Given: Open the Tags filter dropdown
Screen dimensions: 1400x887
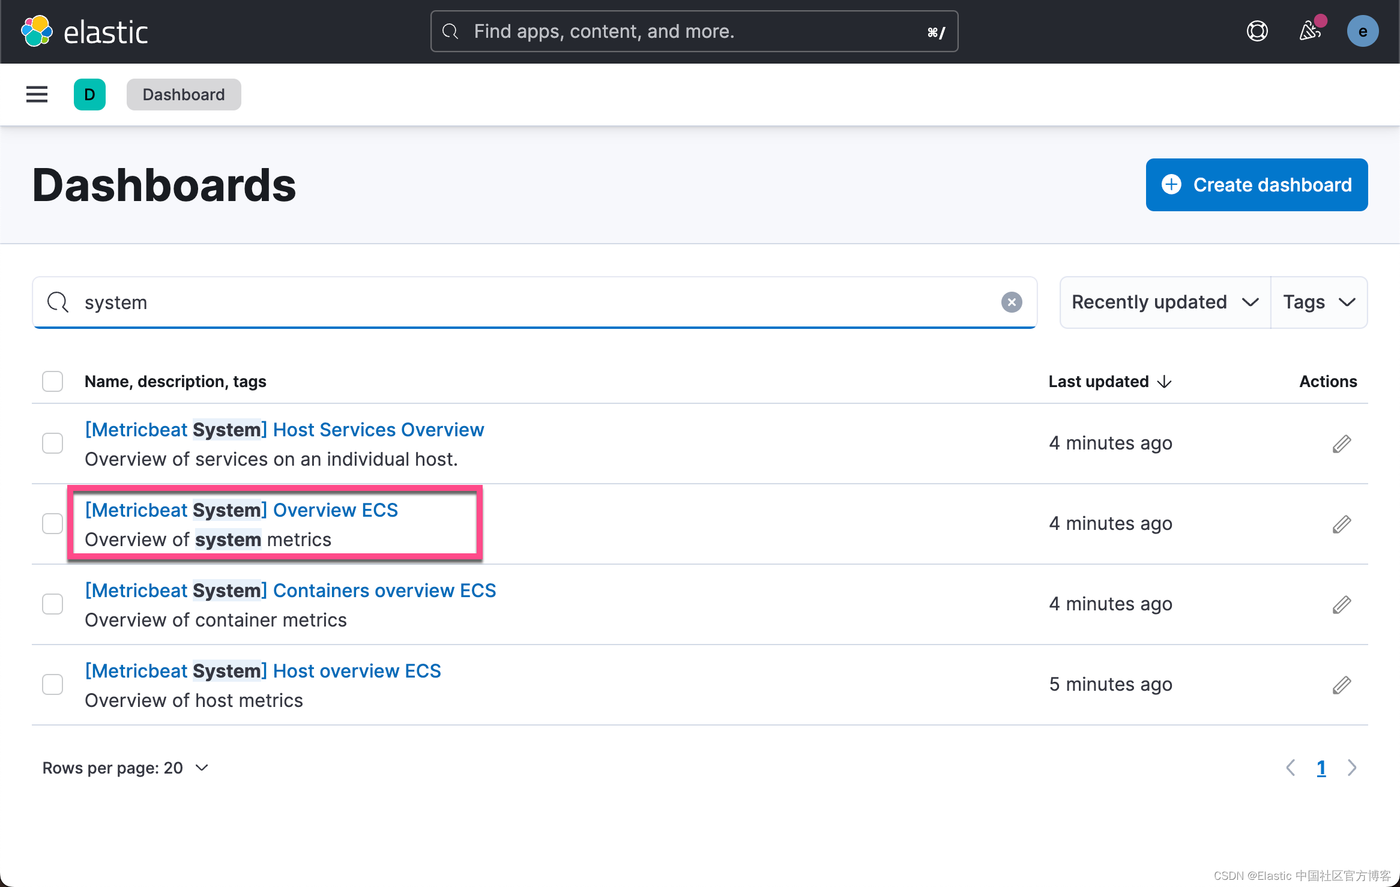Looking at the screenshot, I should point(1318,302).
